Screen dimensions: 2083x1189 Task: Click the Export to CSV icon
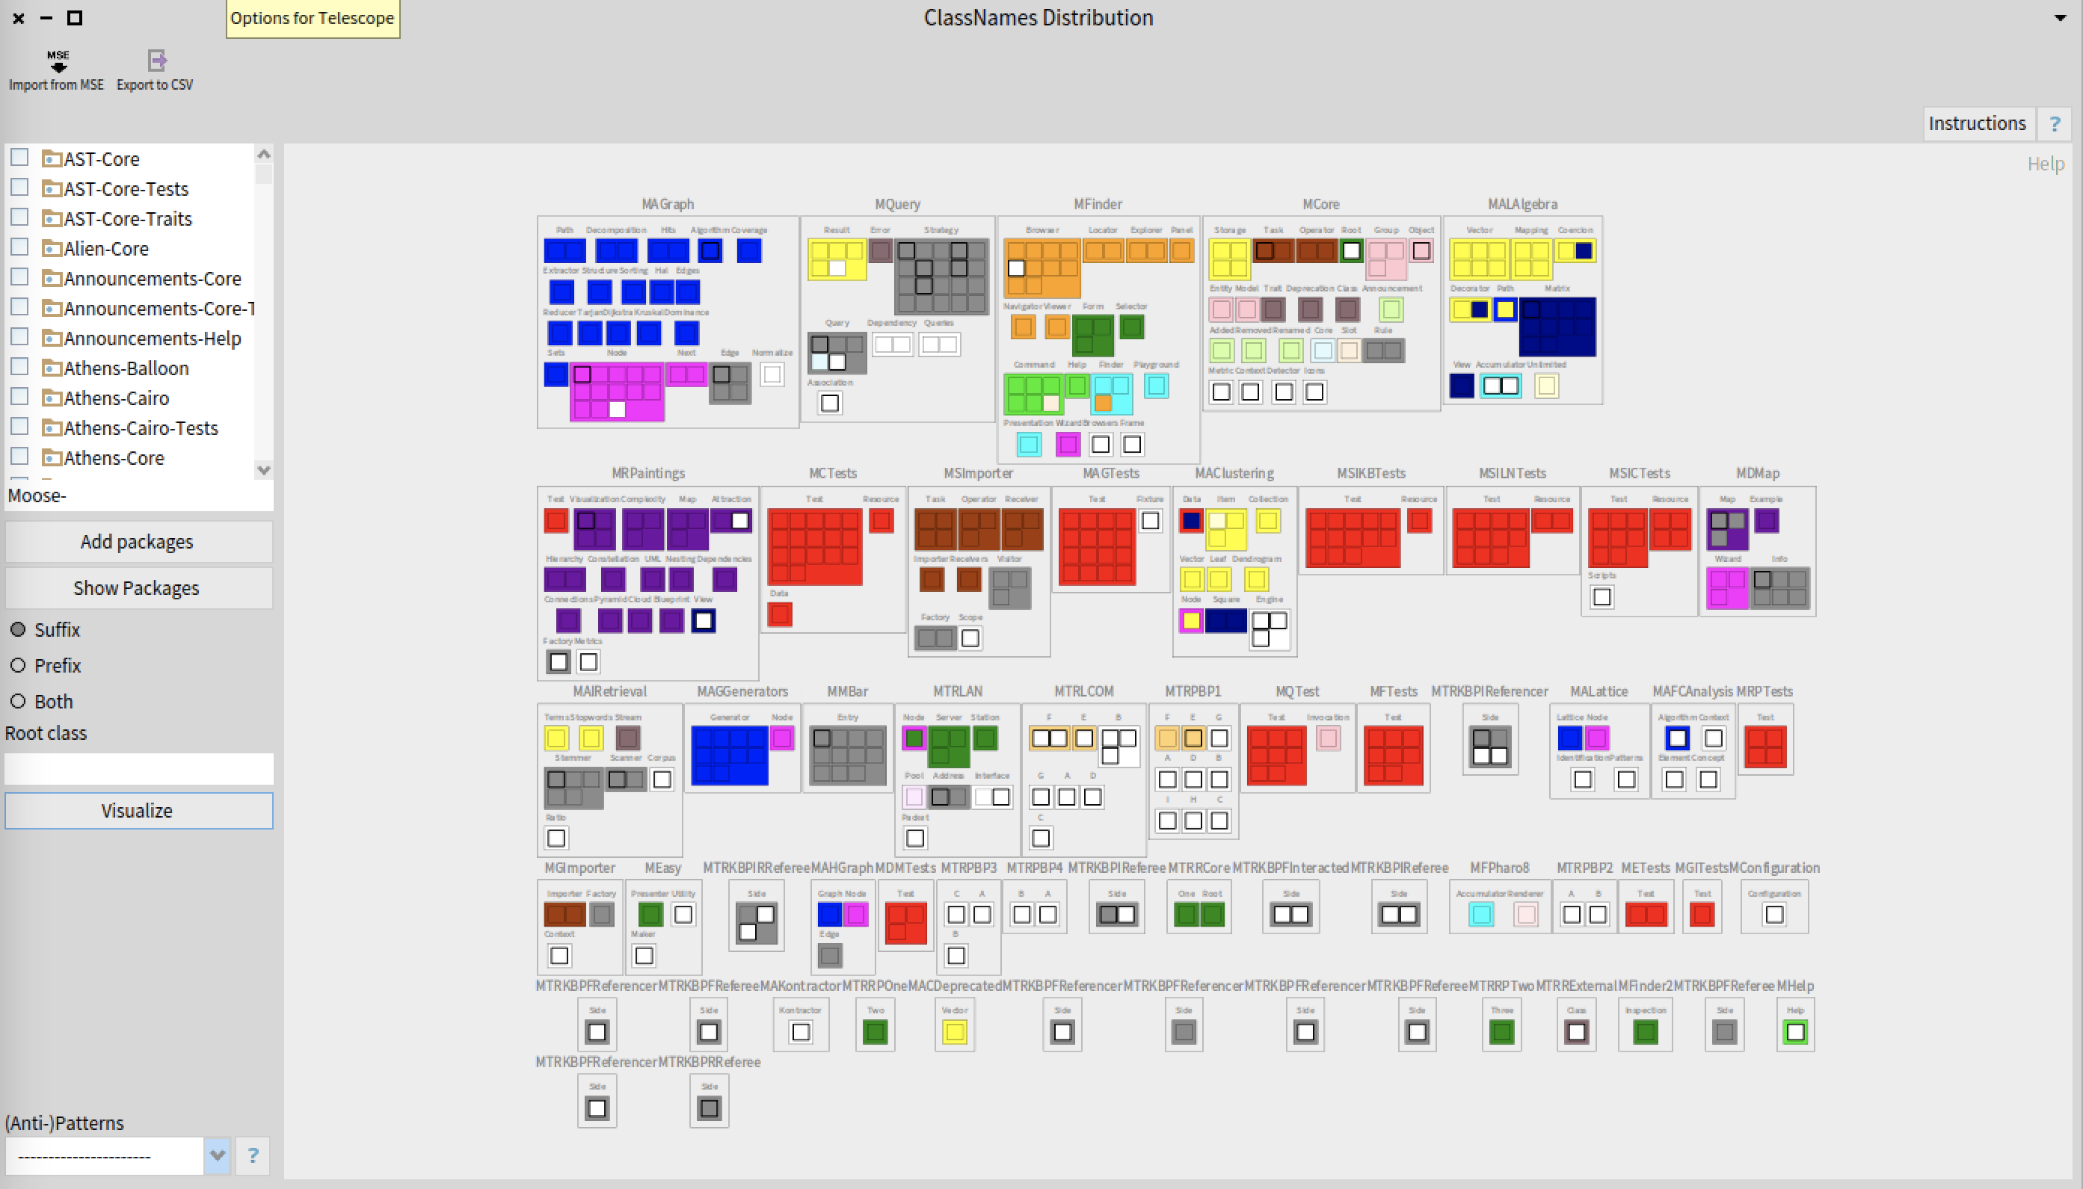tap(156, 58)
